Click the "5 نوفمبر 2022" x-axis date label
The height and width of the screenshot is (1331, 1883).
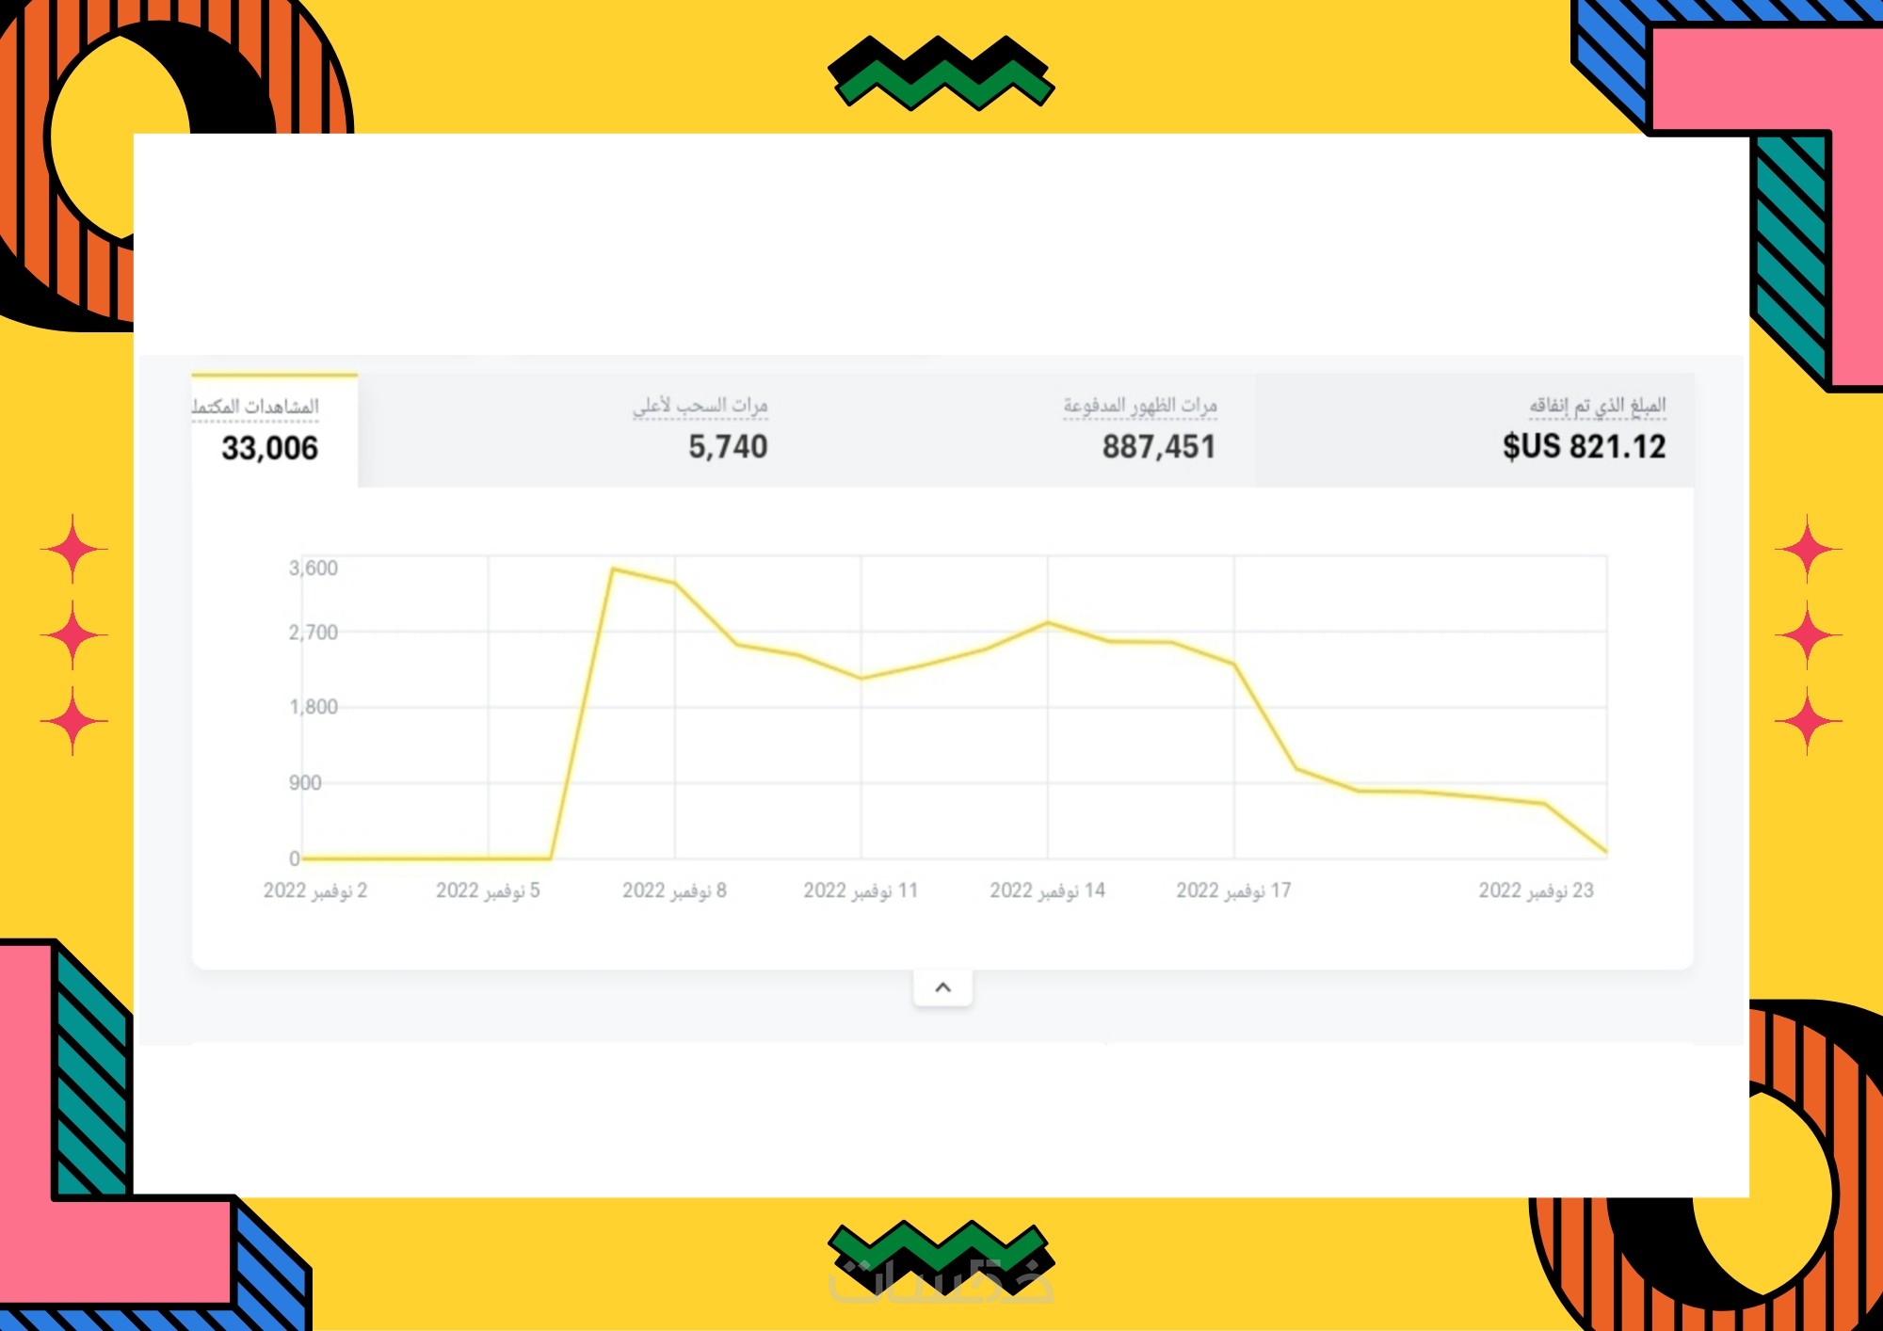(x=488, y=890)
